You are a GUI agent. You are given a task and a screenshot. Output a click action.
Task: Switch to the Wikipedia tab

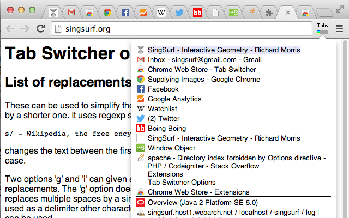pyautogui.click(x=161, y=13)
